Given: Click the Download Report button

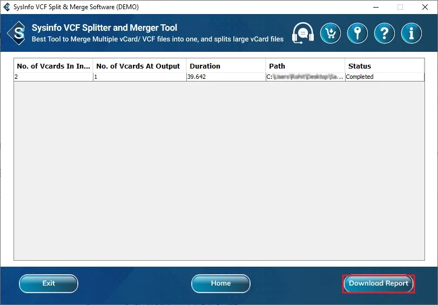Looking at the screenshot, I should click(379, 283).
